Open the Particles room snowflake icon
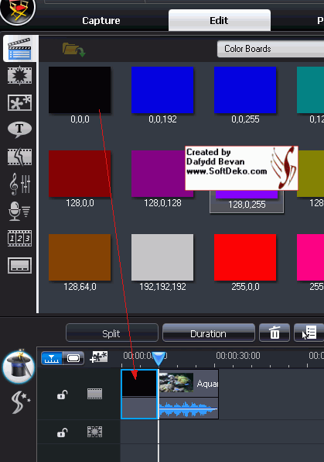324x462 pixels. (x=19, y=102)
